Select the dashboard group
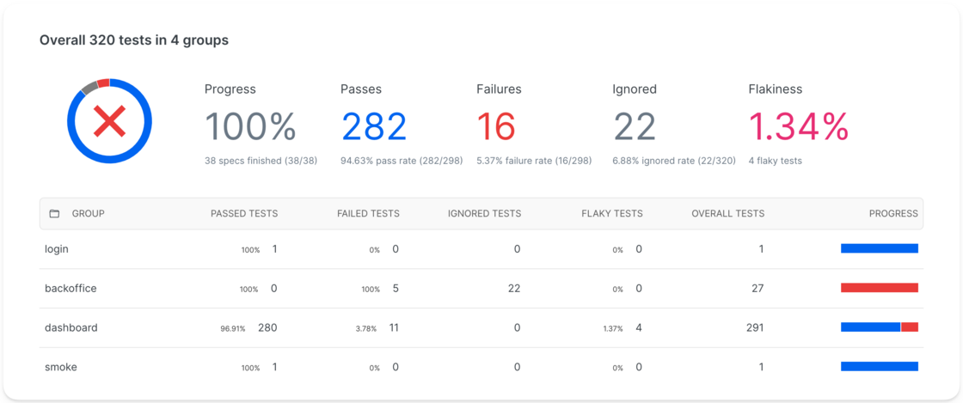 point(481,327)
